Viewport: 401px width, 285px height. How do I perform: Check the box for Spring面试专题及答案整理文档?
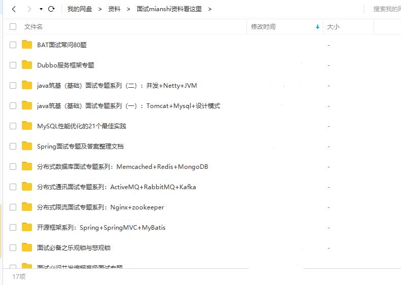pos(13,147)
